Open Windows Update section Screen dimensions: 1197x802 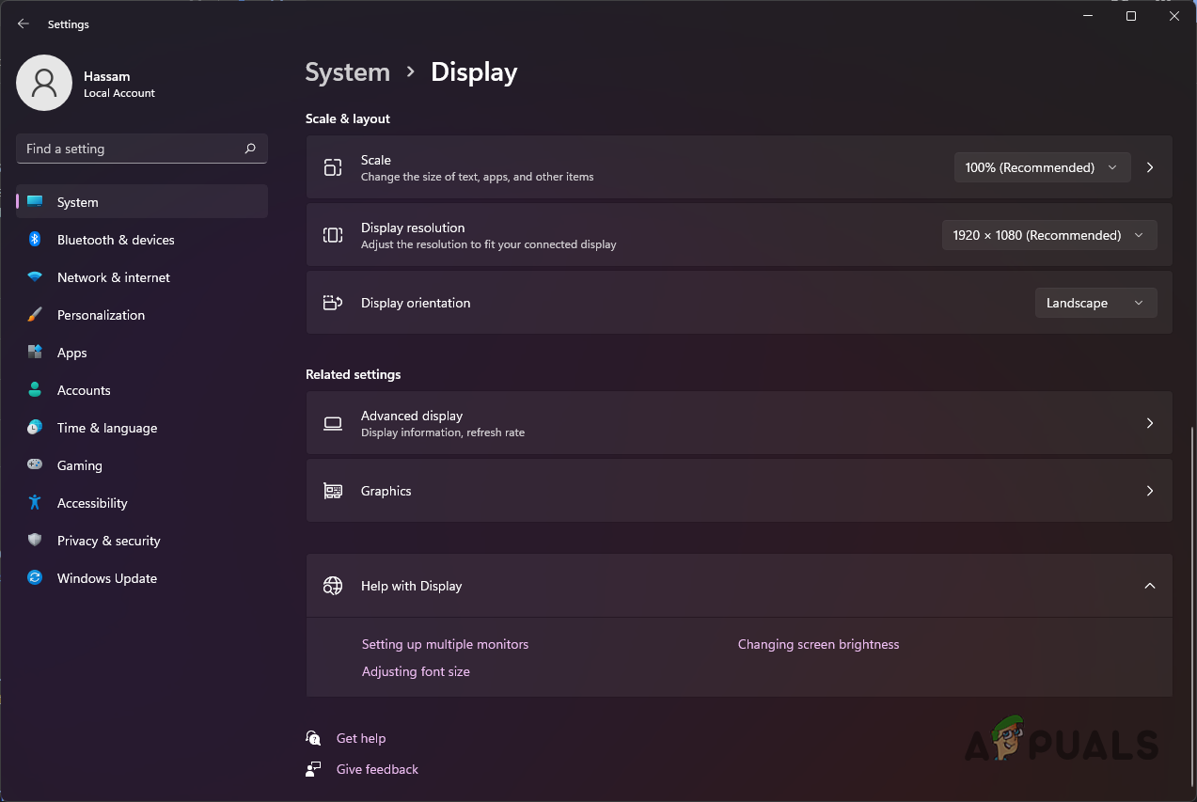point(142,578)
